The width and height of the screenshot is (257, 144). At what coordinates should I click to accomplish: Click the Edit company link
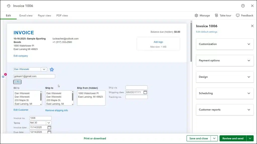point(21,56)
